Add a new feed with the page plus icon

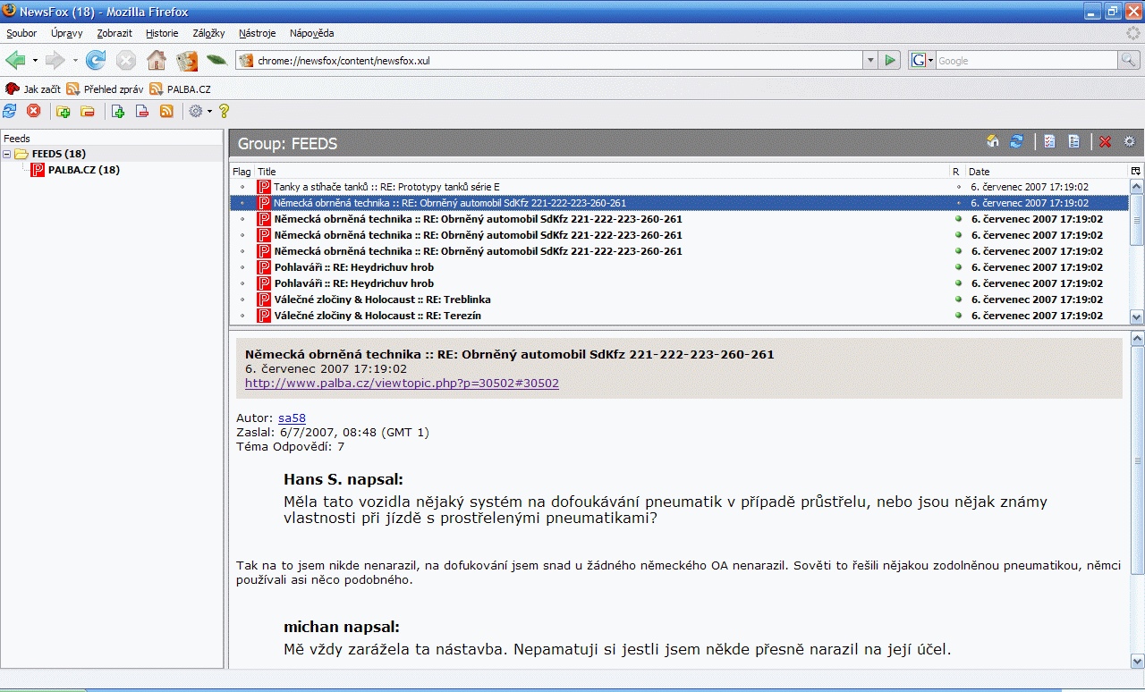tap(118, 111)
